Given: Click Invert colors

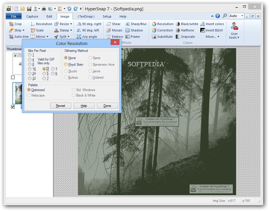Looking at the screenshot, I should point(212,24).
